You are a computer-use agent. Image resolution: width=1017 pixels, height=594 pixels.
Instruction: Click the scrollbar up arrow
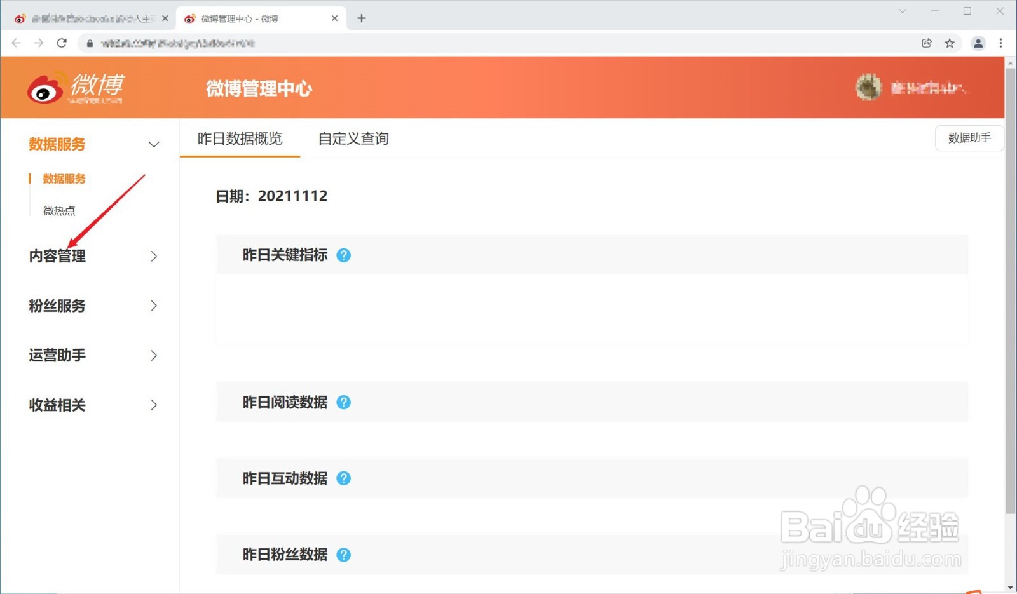(1011, 62)
